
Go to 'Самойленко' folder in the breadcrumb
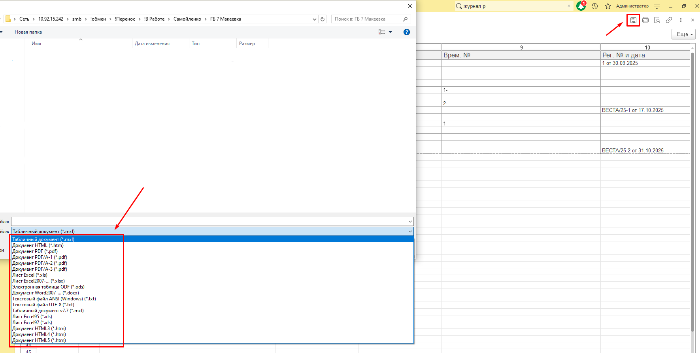pos(187,19)
